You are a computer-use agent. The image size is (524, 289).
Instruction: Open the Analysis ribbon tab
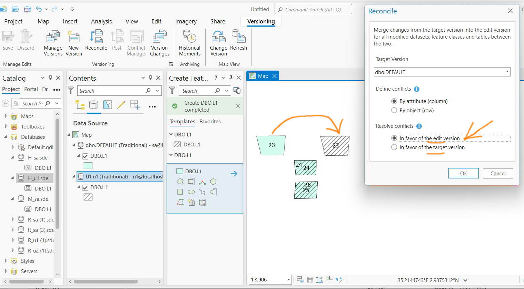pyautogui.click(x=101, y=21)
